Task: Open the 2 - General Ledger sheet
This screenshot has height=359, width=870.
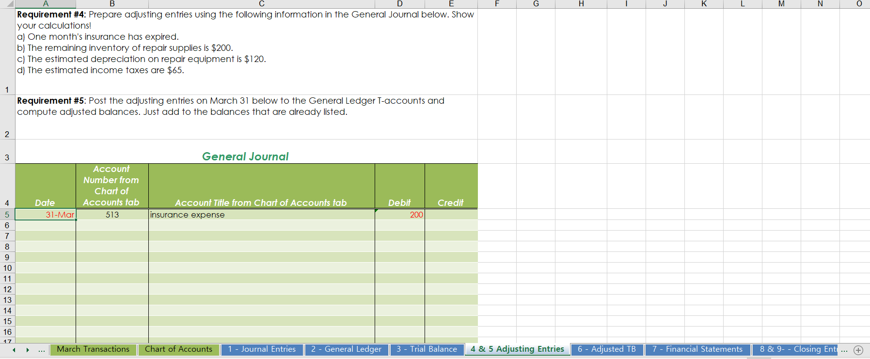Action: pyautogui.click(x=346, y=349)
